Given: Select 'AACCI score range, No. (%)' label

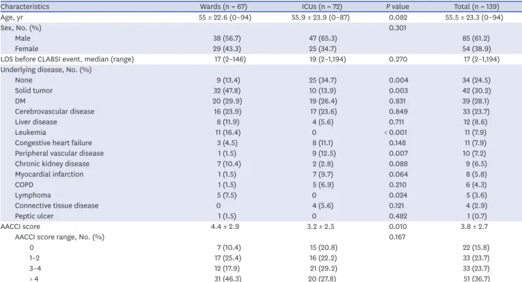Looking at the screenshot, I should [59, 237].
